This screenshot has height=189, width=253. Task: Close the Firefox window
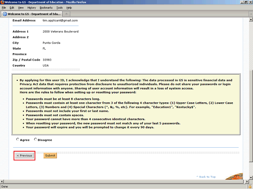(x=250, y=2)
